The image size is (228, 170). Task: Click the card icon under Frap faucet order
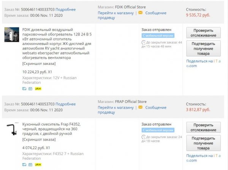(x=31, y=164)
